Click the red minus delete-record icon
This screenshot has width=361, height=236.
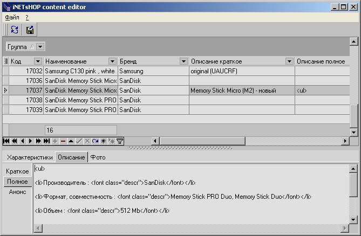pos(63,141)
